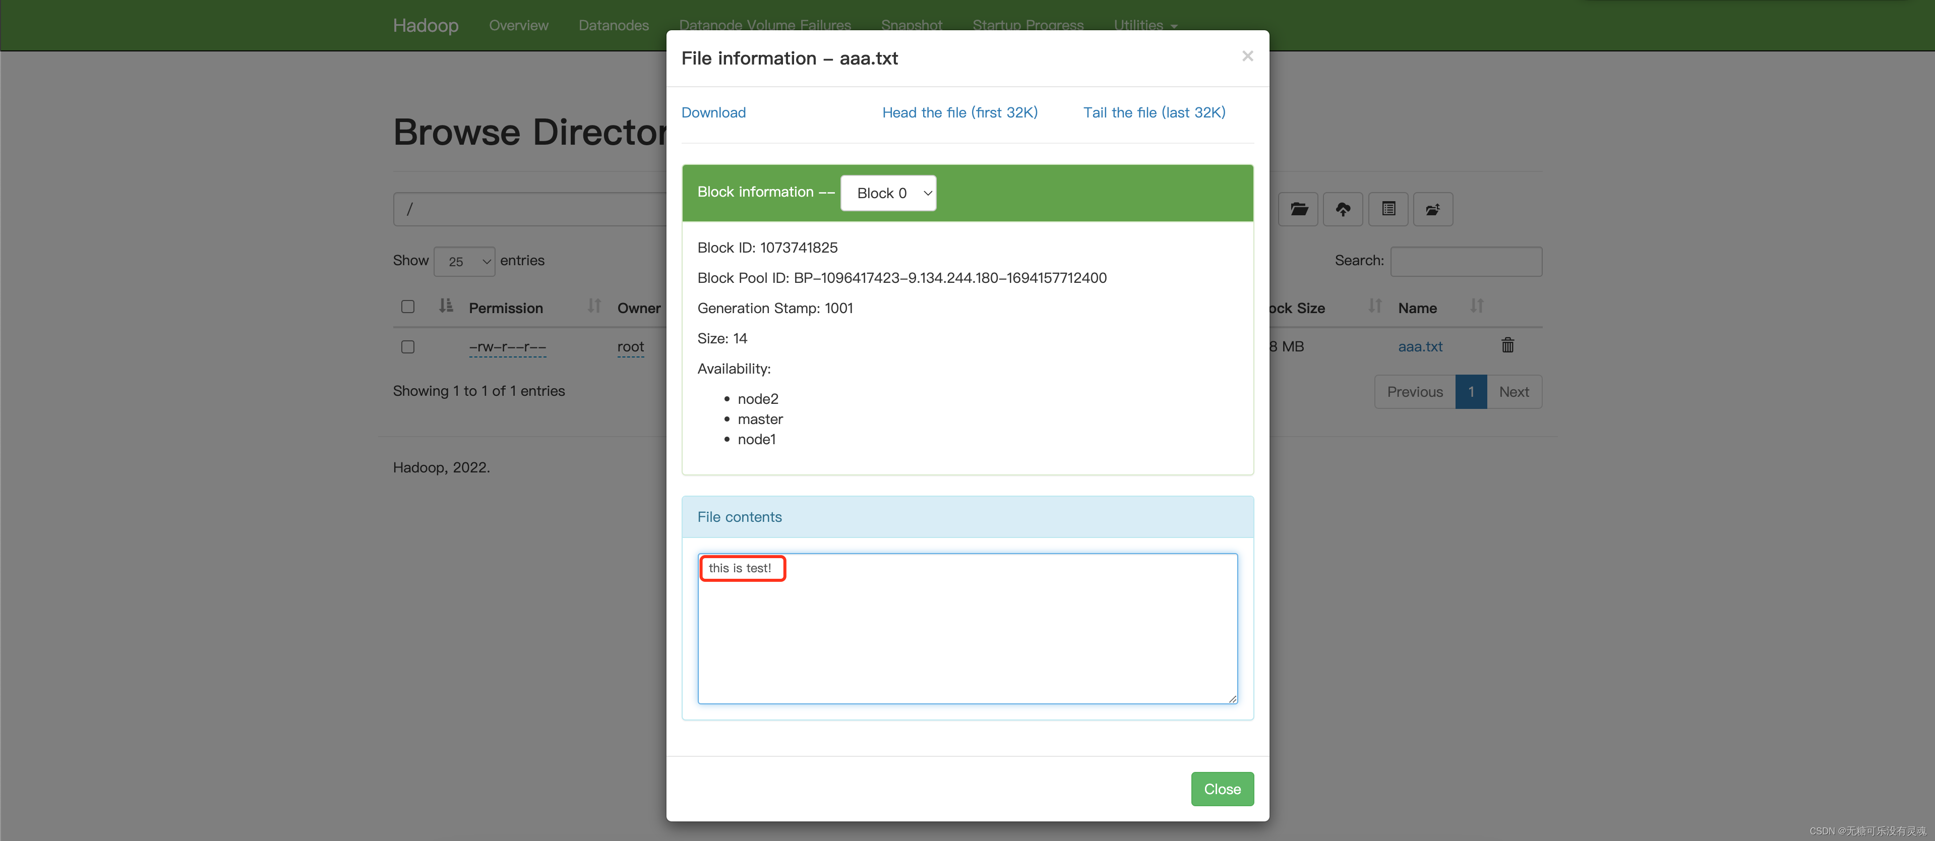Viewport: 1935px width, 841px height.
Task: Open the Utilities menu
Action: (1145, 24)
